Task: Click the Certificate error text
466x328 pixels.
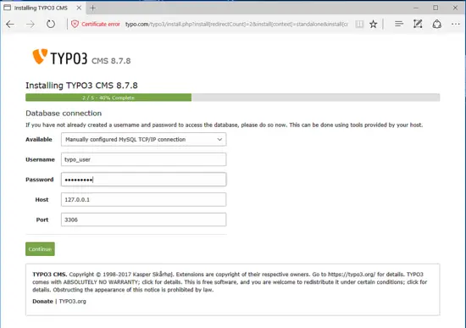Action: point(101,24)
